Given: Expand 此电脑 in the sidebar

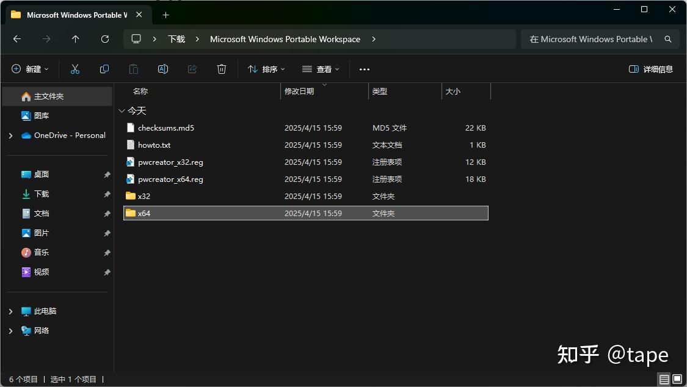Looking at the screenshot, I should (10, 311).
